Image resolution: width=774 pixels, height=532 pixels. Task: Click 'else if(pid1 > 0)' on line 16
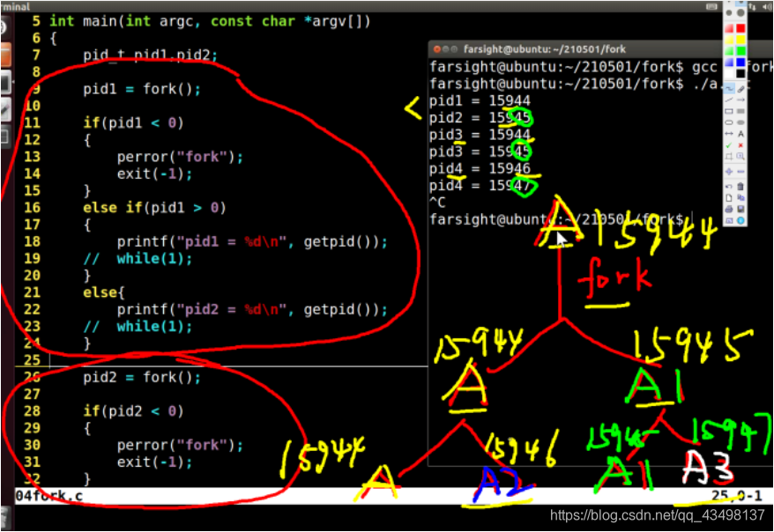[x=154, y=208]
